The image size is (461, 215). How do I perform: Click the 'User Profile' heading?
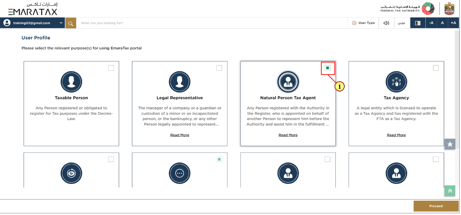point(36,38)
